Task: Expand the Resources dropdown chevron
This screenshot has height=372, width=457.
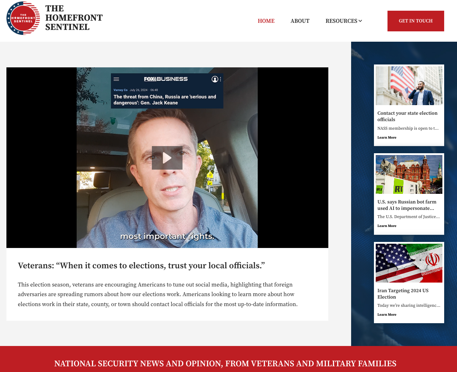Action: coord(360,21)
